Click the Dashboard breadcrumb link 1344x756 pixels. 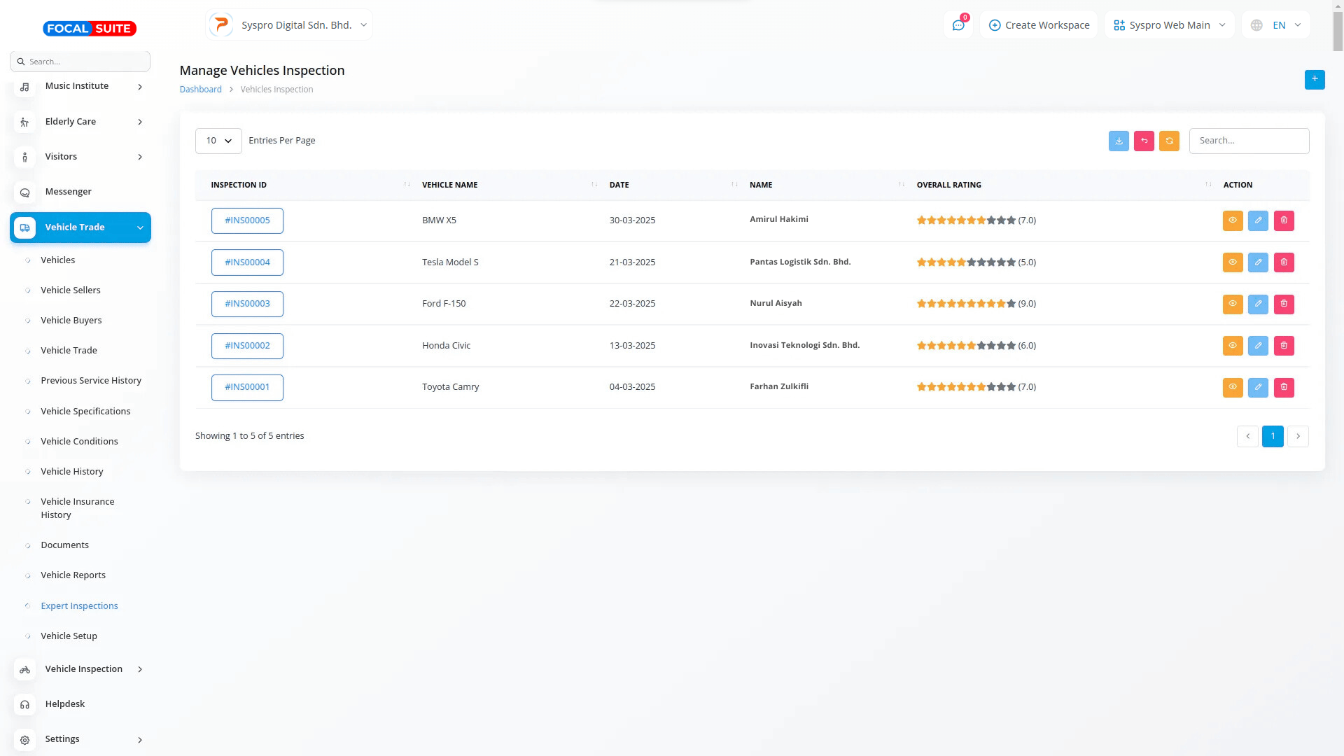point(200,90)
